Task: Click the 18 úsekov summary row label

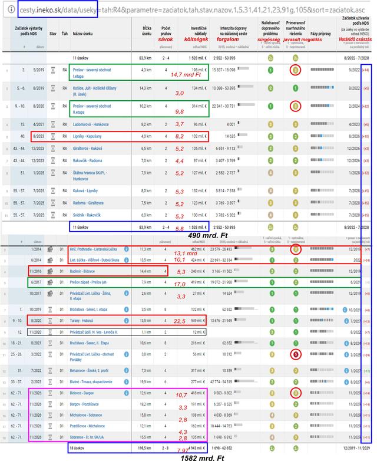Action: tap(77, 449)
